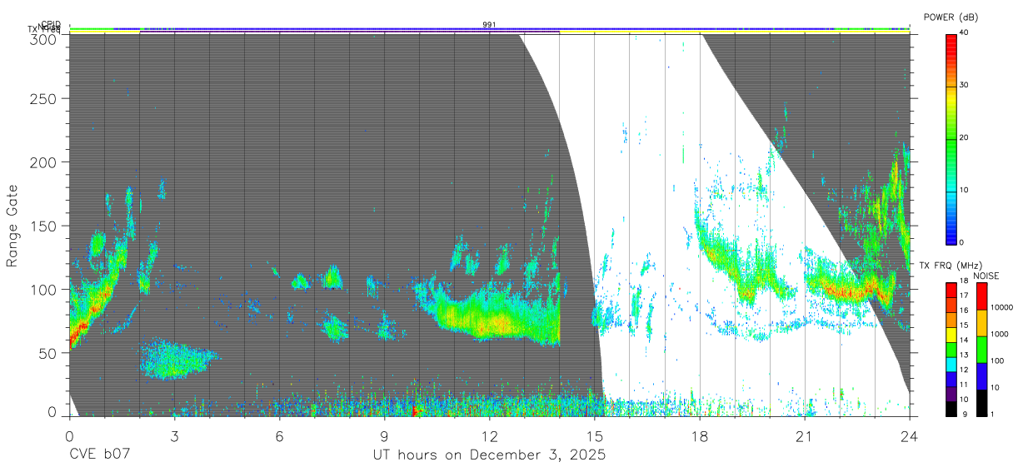
Task: Click the 40 label on the POWER scale
Action: pyautogui.click(x=965, y=33)
